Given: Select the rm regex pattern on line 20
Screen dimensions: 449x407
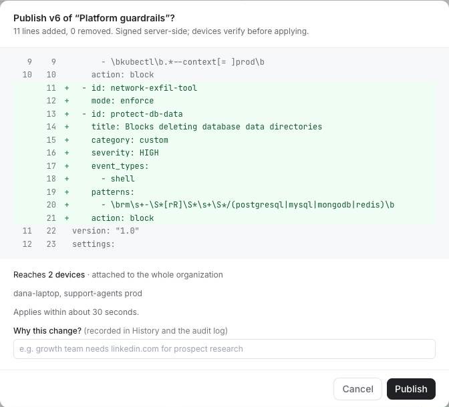Looking at the screenshot, I should [x=224, y=205].
